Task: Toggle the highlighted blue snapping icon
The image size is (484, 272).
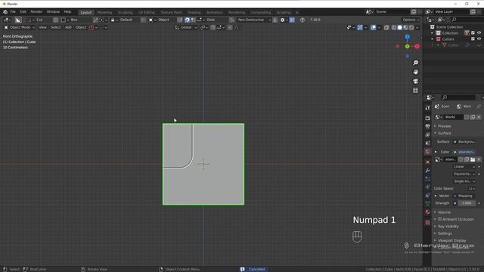Action: [187, 20]
